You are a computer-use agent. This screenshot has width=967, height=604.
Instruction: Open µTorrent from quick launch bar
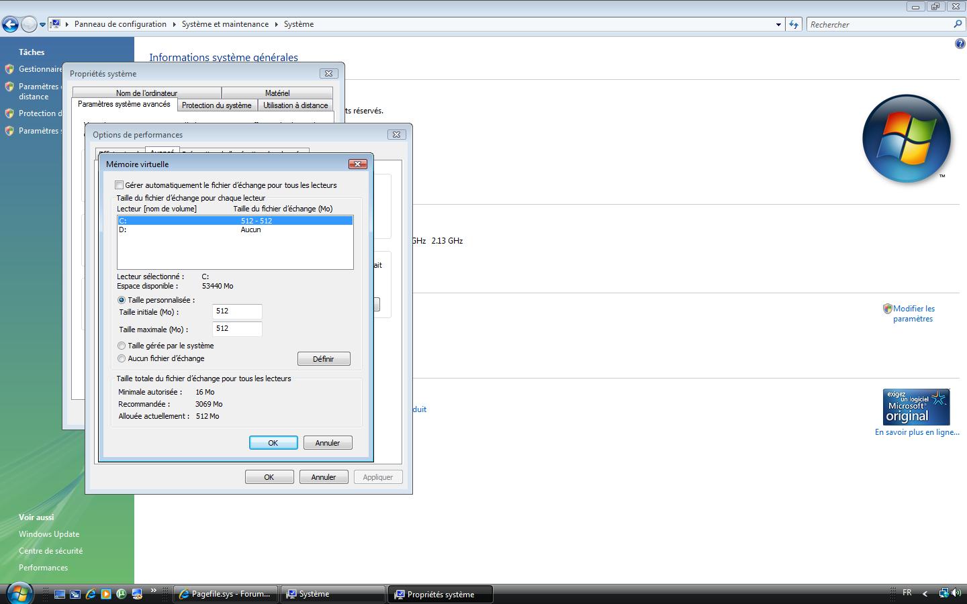coord(122,594)
